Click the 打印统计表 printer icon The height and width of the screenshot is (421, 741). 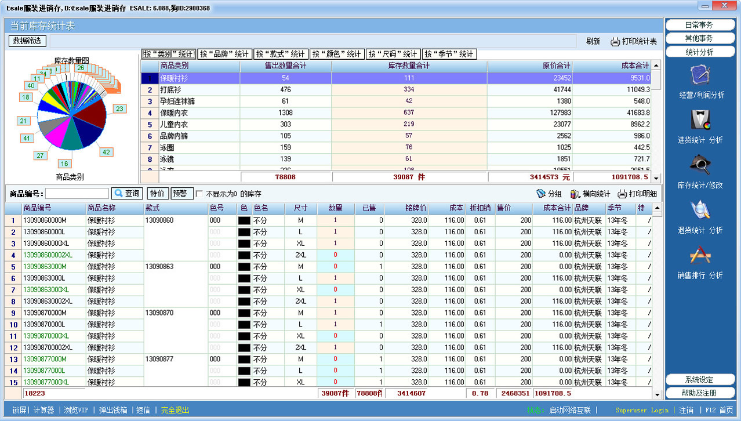tap(615, 42)
